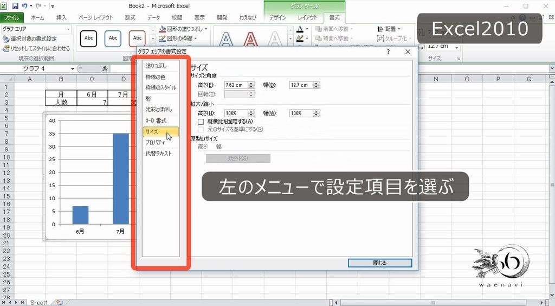Image resolution: width=555 pixels, height=306 pixels.
Task: Adjust the 幅(D) spinner arrows
Action: click(x=317, y=85)
